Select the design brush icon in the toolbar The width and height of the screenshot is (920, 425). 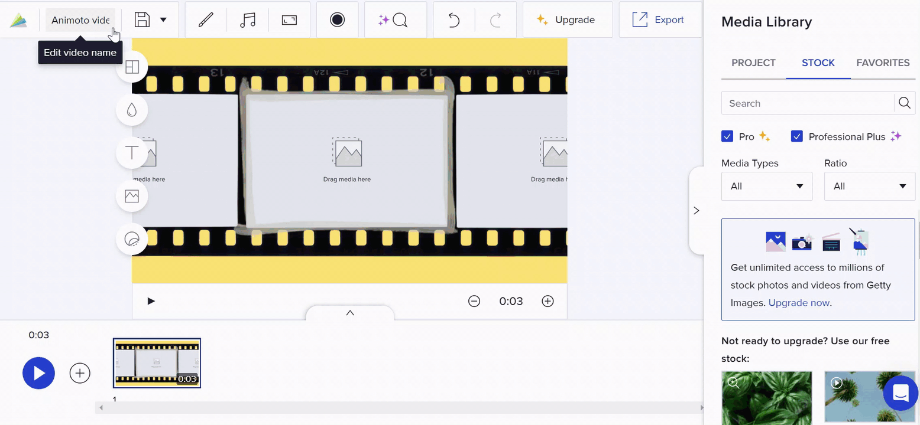coord(206,19)
